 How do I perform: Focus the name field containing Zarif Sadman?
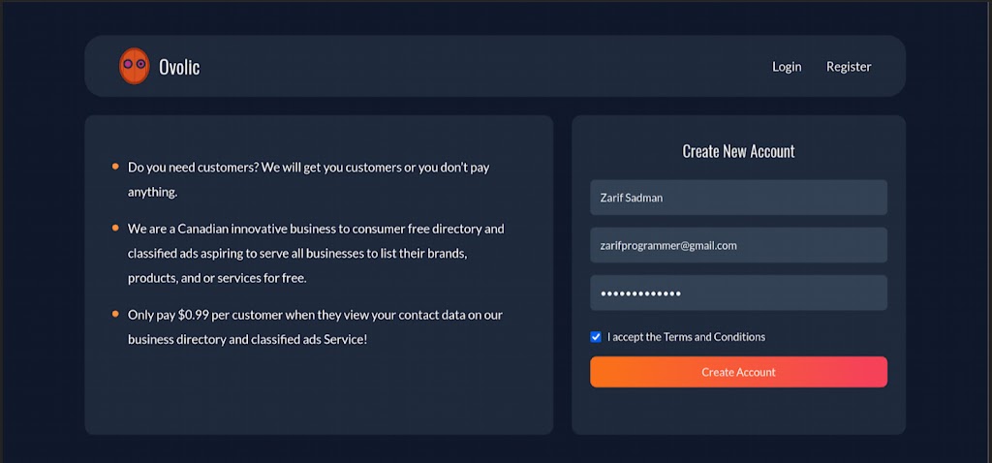tap(738, 198)
